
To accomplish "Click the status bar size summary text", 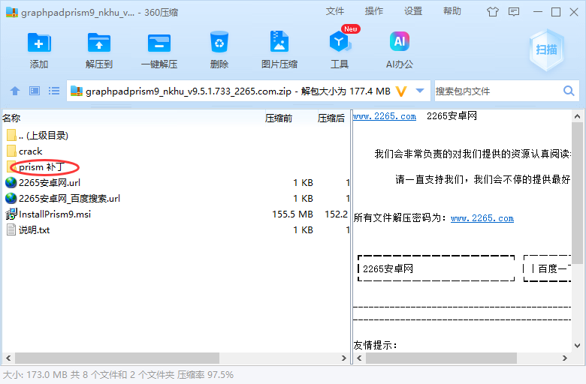I will point(118,374).
